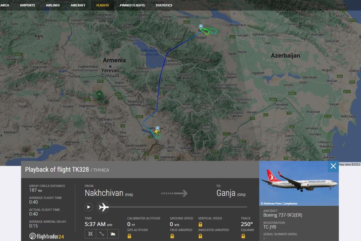Click the center-on-aircraft arrows icon
This screenshot has width=361, height=241.
pos(90,234)
